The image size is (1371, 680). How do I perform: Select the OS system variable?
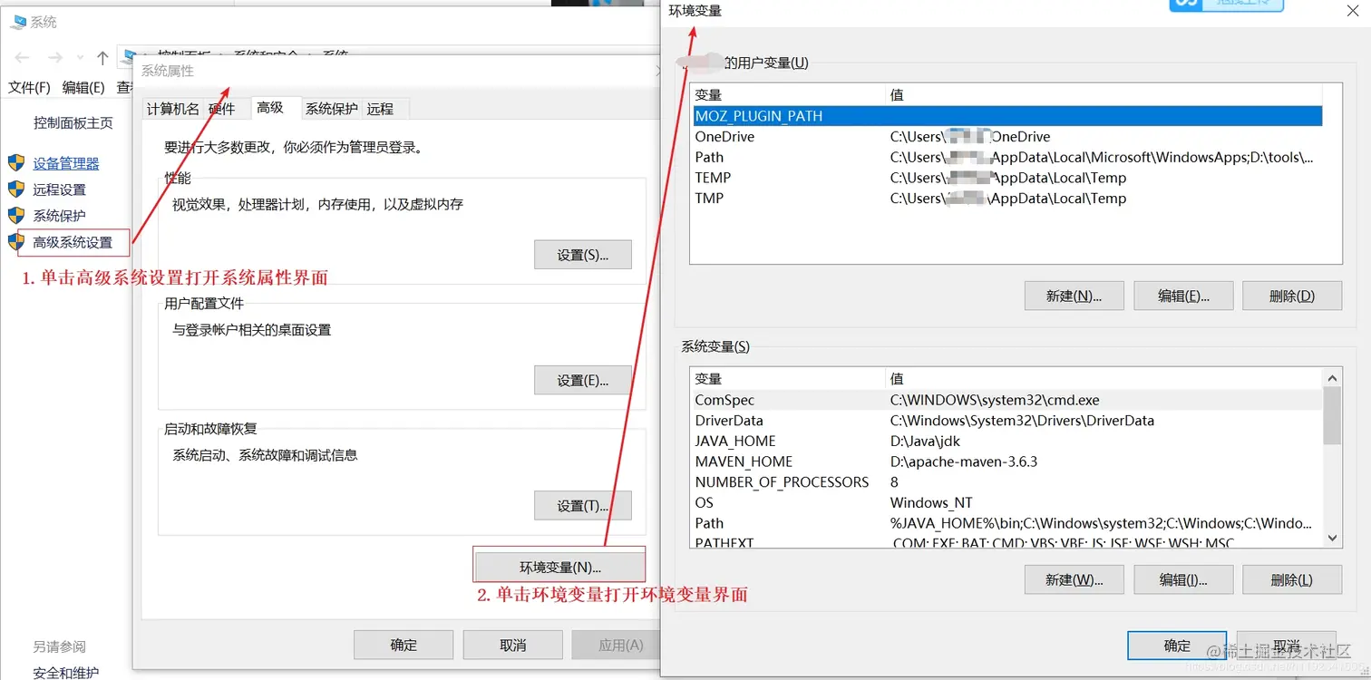coord(1006,502)
